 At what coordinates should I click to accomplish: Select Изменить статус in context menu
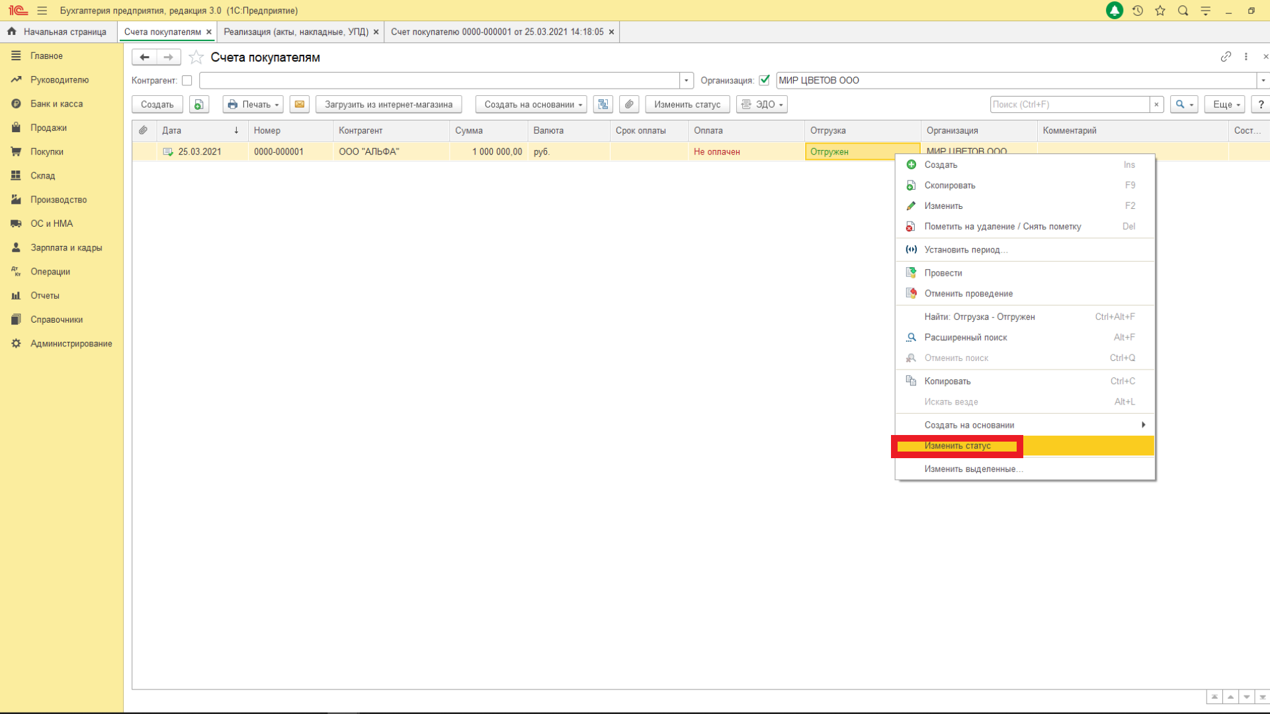(x=957, y=446)
